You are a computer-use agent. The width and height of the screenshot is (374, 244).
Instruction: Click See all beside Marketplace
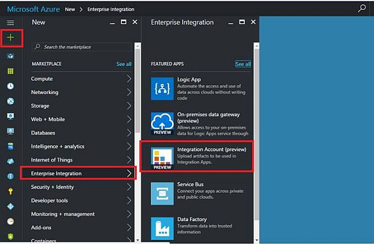(124, 64)
